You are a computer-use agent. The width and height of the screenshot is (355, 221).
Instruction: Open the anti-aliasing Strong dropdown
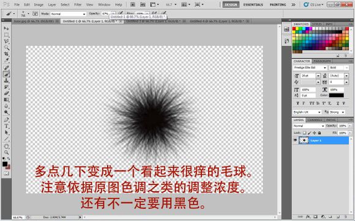click(337, 112)
